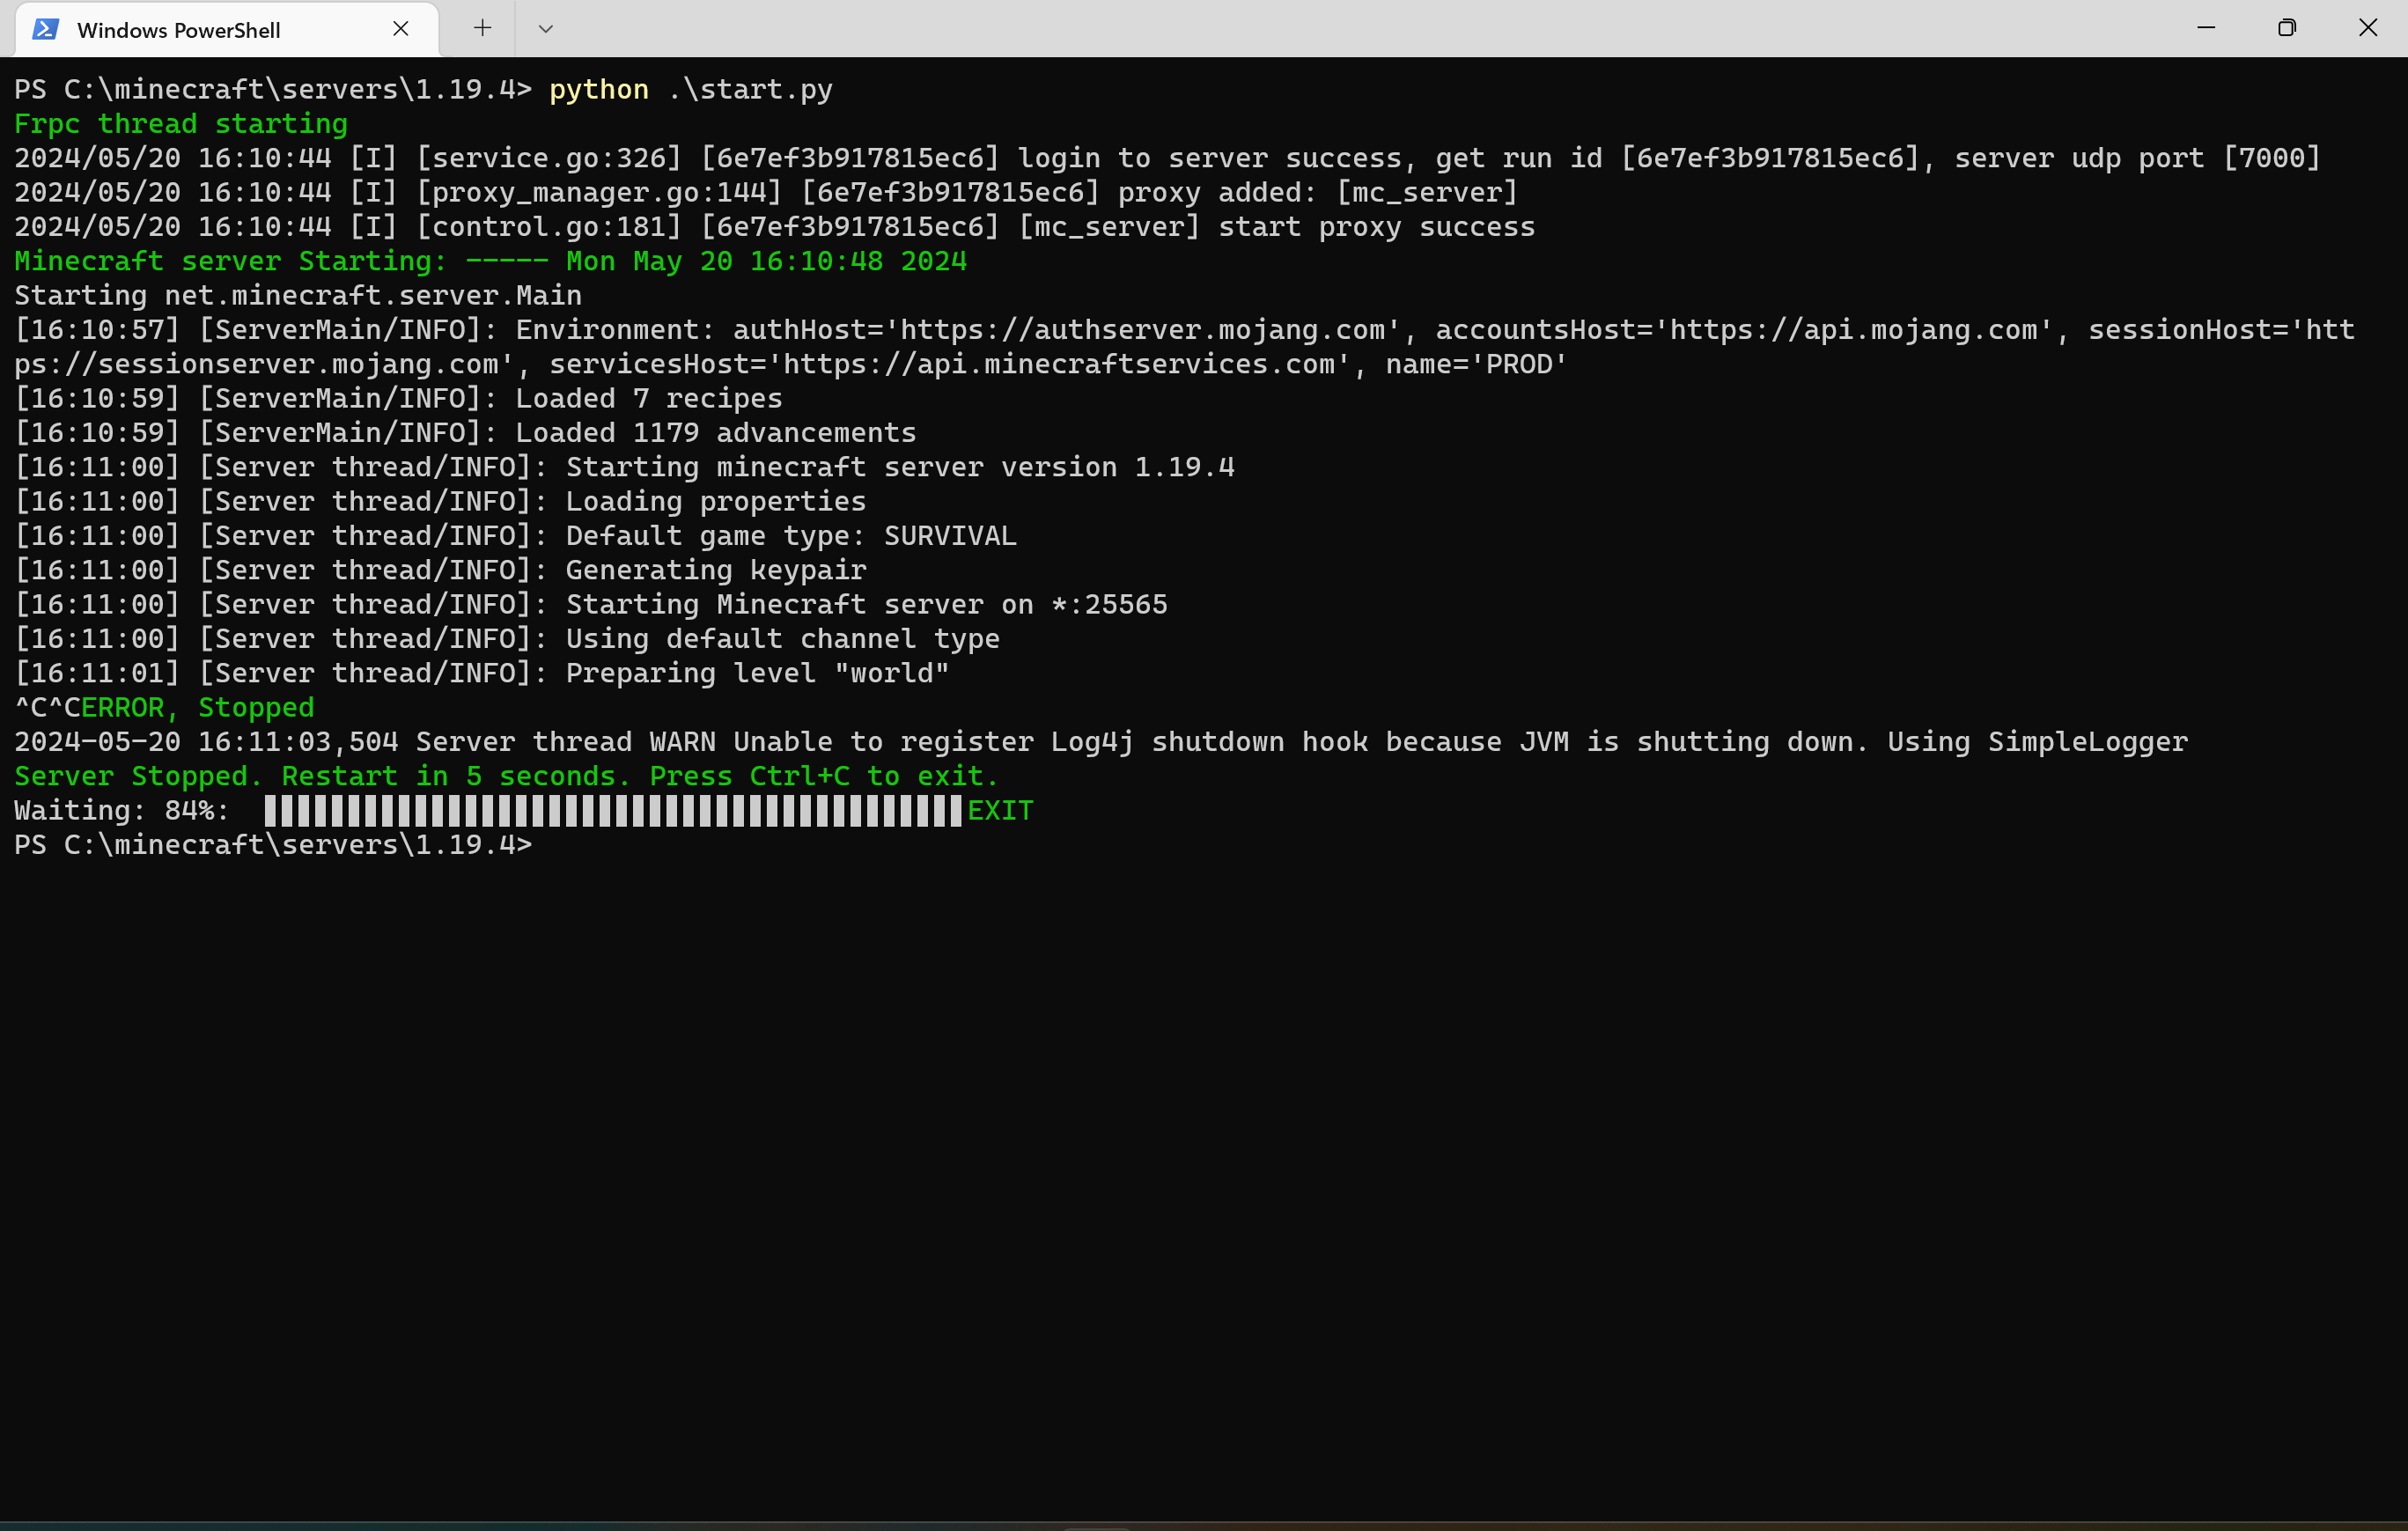Click the 'Frpc thread starting' line
This screenshot has height=1531, width=2408.
181,124
